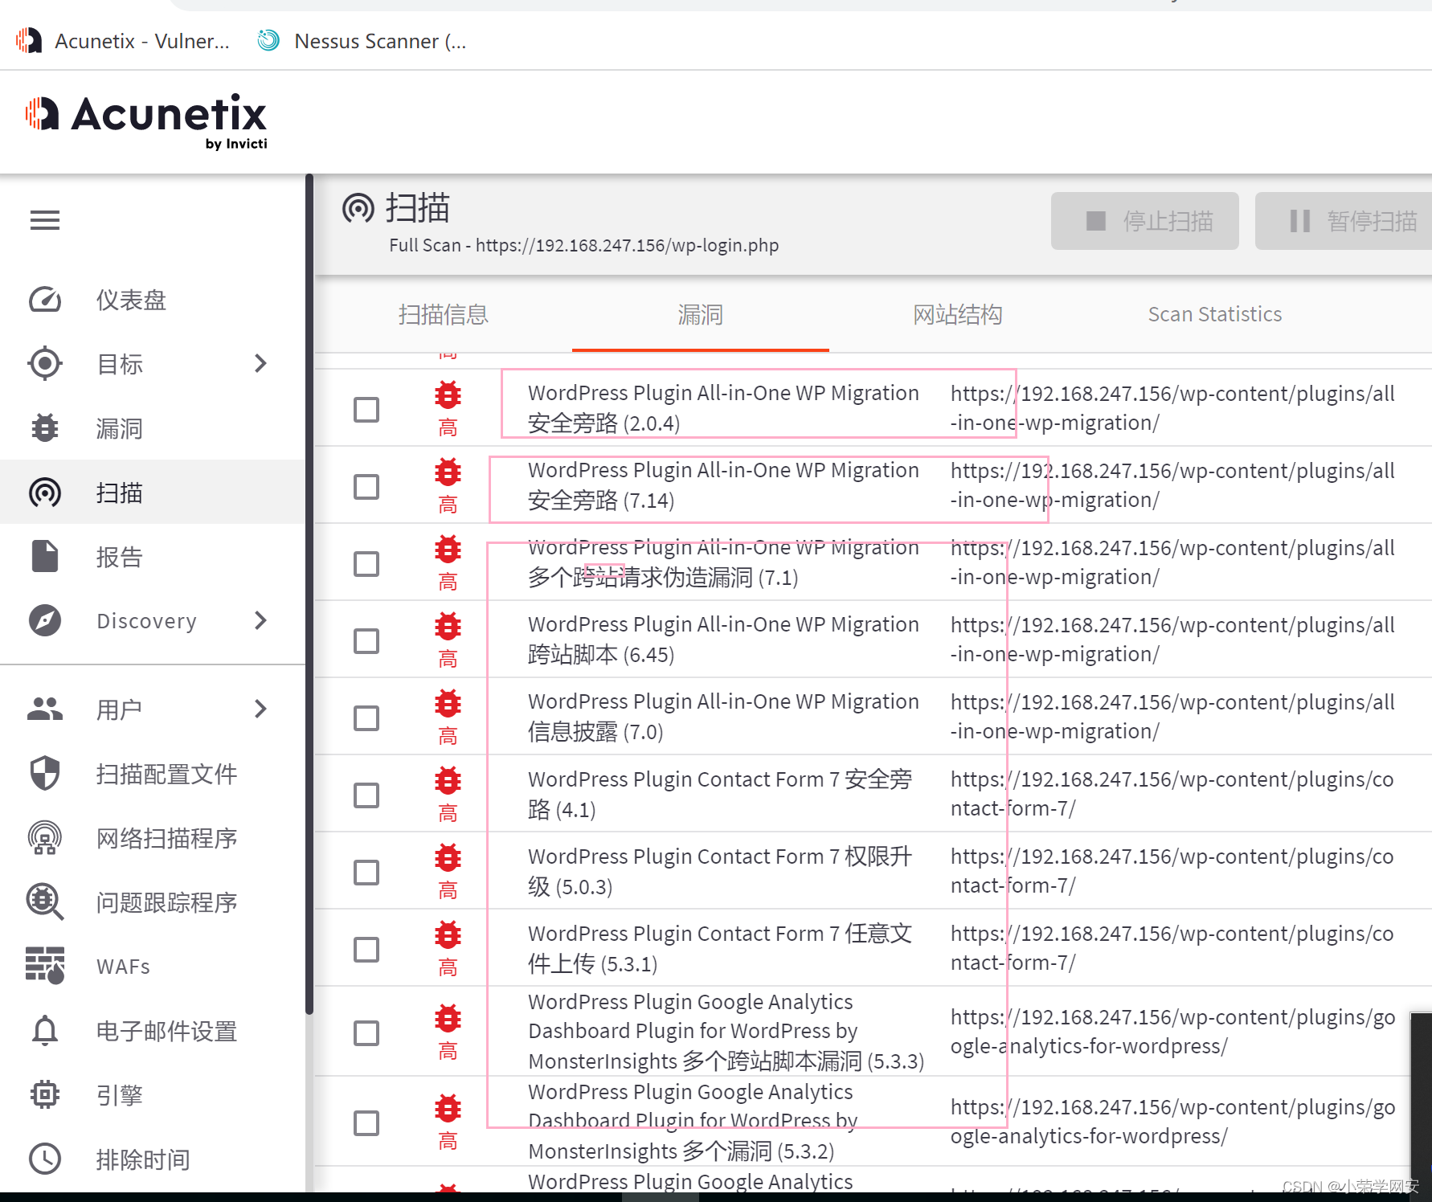
Task: Click the Full Scan wp-login.php target text
Action: 583,245
